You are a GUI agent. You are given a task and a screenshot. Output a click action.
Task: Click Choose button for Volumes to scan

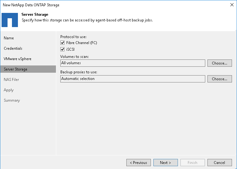pyautogui.click(x=219, y=63)
